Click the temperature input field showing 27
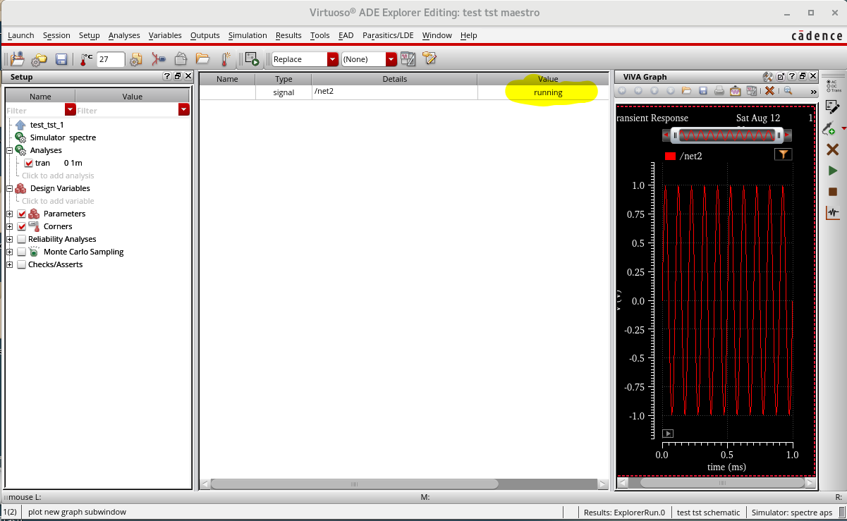 pos(111,59)
